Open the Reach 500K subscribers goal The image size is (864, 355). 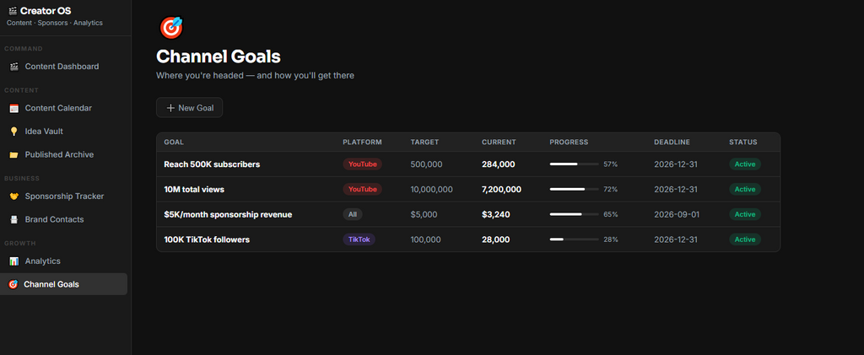[212, 164]
